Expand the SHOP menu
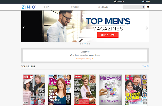The height and width of the screenshot is (106, 162). [x=47, y=7]
